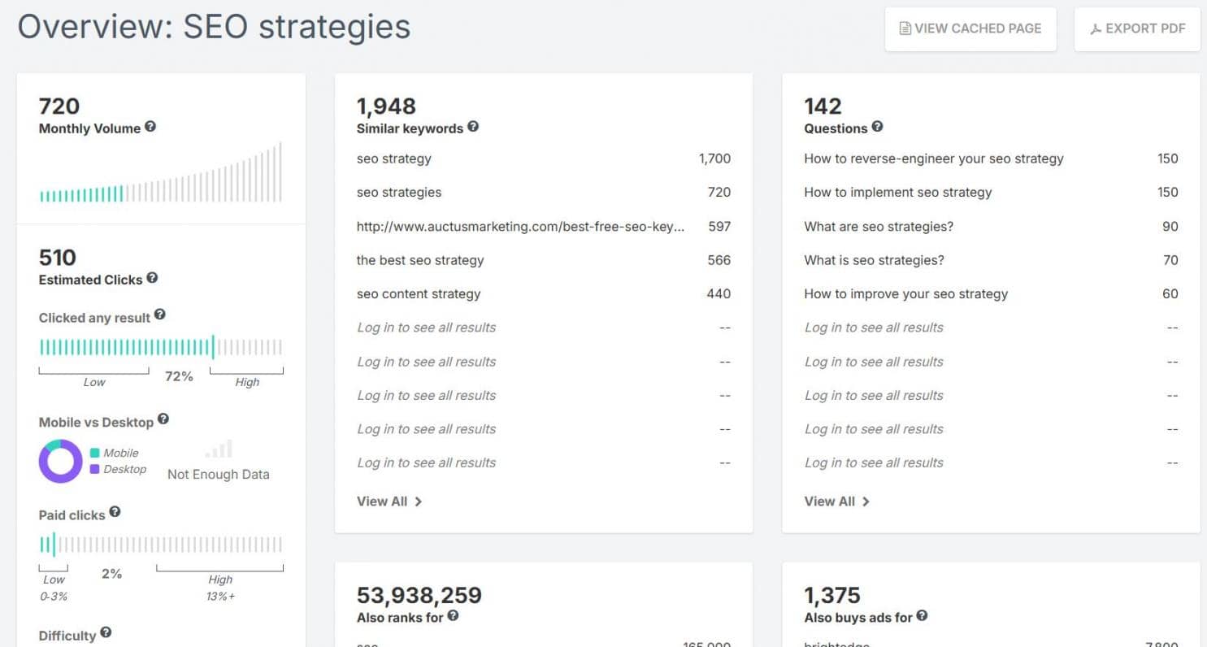Click the Monthly Volume trend chart

tap(160, 175)
